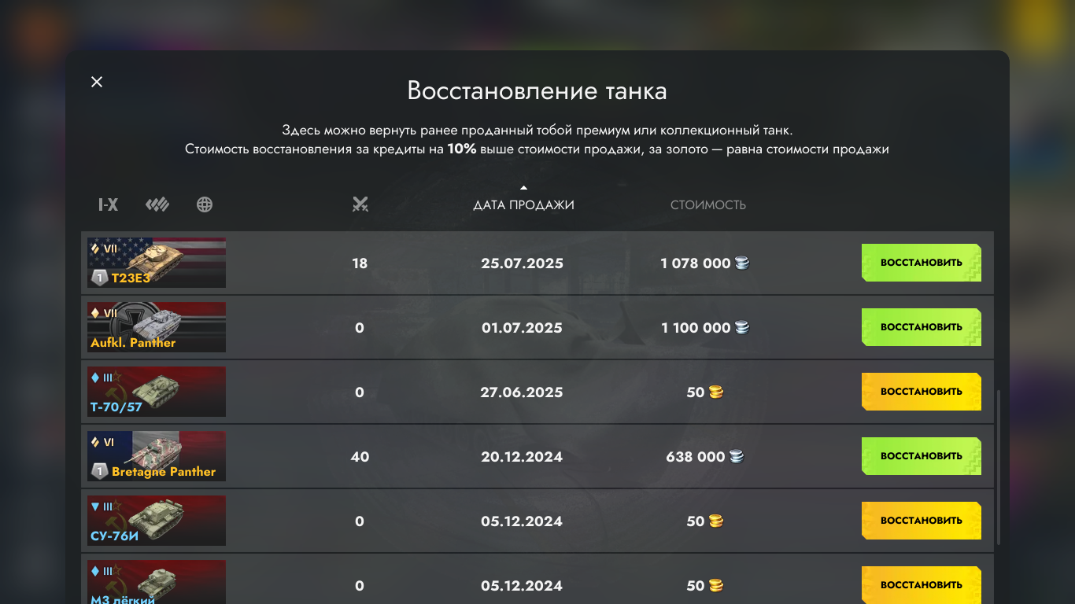Restore the Aufkl. Panther for credits
Screen dimensions: 1075x604
pyautogui.click(x=921, y=327)
